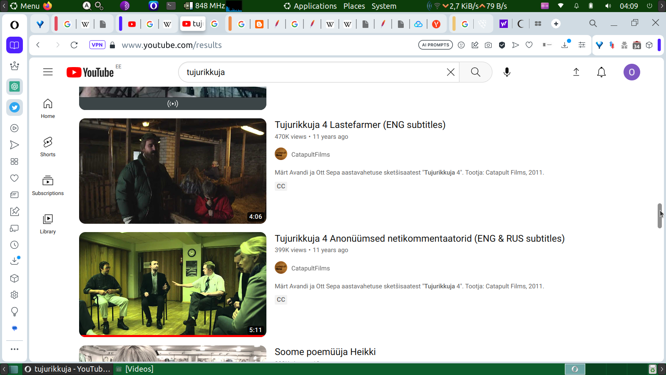Open the YouTube guide hamburger menu
The image size is (666, 375).
point(48,72)
